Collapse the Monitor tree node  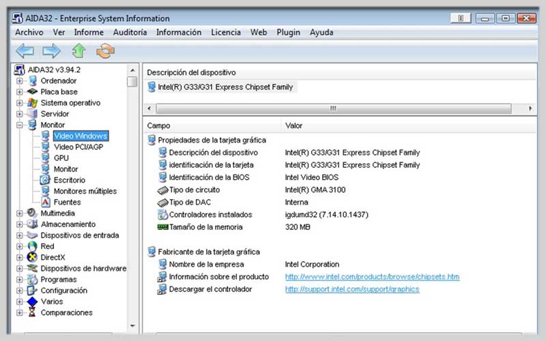[20, 125]
